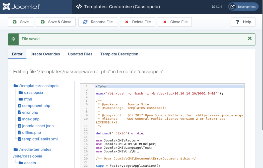Click the Save & Close button label
Image resolution: width=263 pixels, height=168 pixels.
pos(60,22)
